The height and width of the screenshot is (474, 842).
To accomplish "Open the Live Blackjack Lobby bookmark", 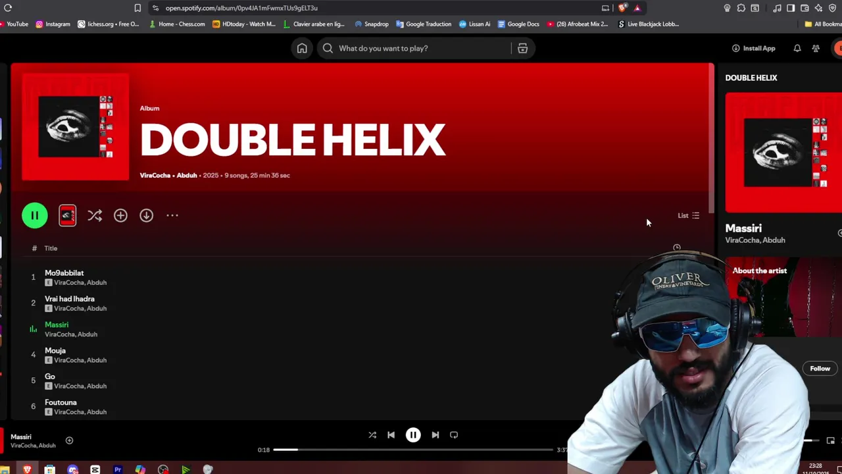I will [649, 24].
